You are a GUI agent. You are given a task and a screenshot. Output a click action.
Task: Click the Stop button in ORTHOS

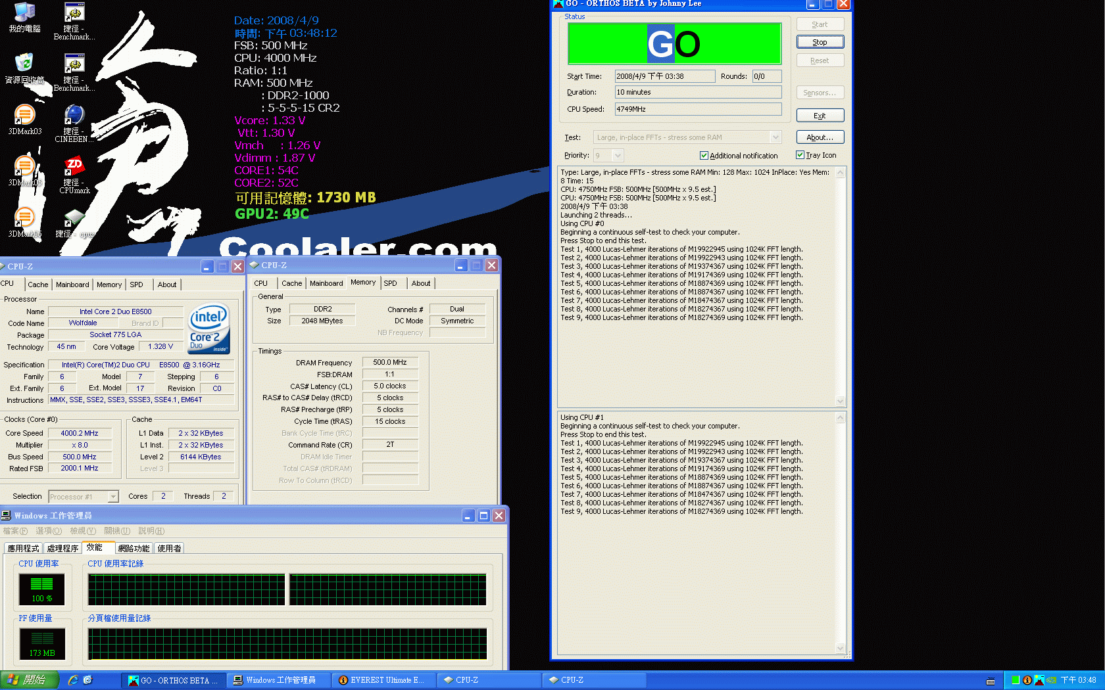coord(820,42)
